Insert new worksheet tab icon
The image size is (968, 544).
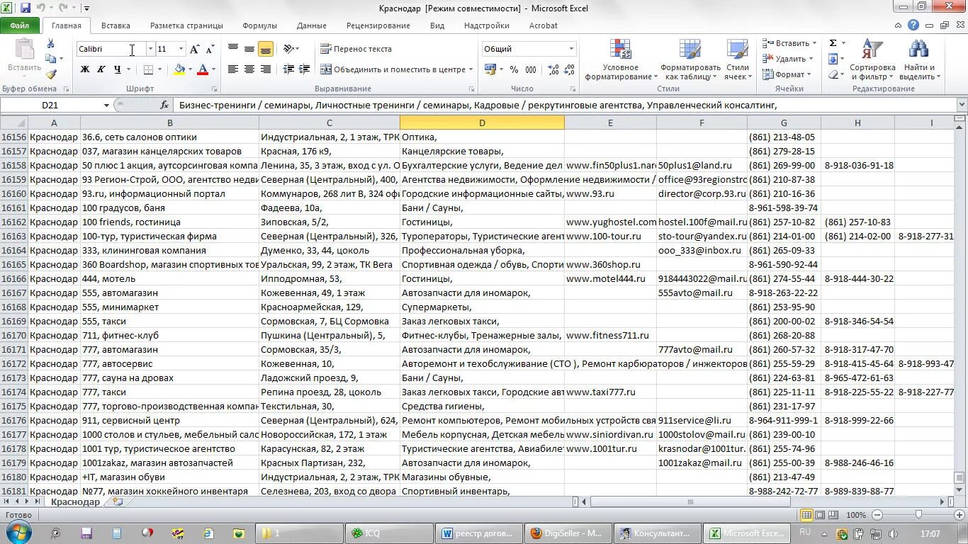point(118,501)
